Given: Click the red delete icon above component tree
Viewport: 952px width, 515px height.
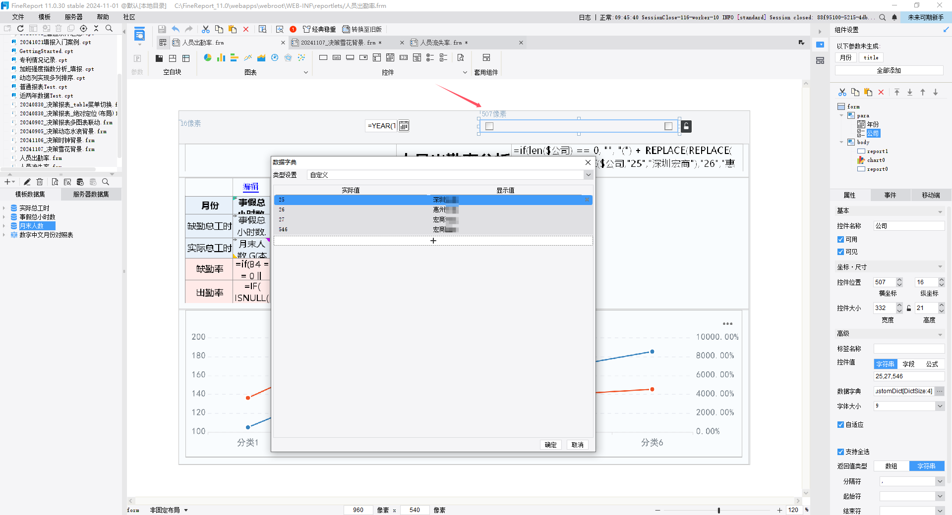Looking at the screenshot, I should 881,92.
